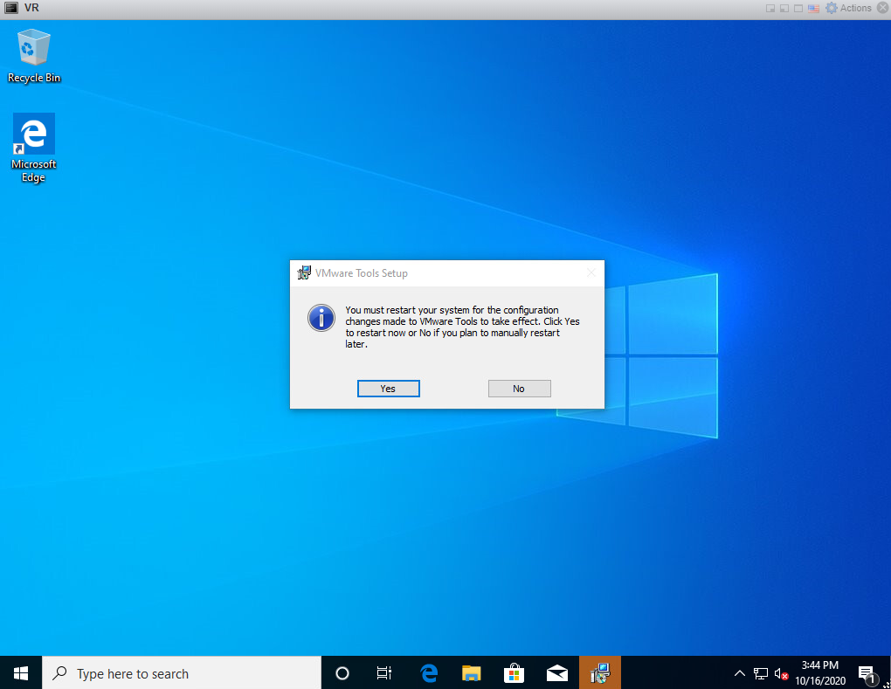Viewport: 891px width, 689px height.
Task: Click the 'Type here to search' box
Action: (182, 673)
